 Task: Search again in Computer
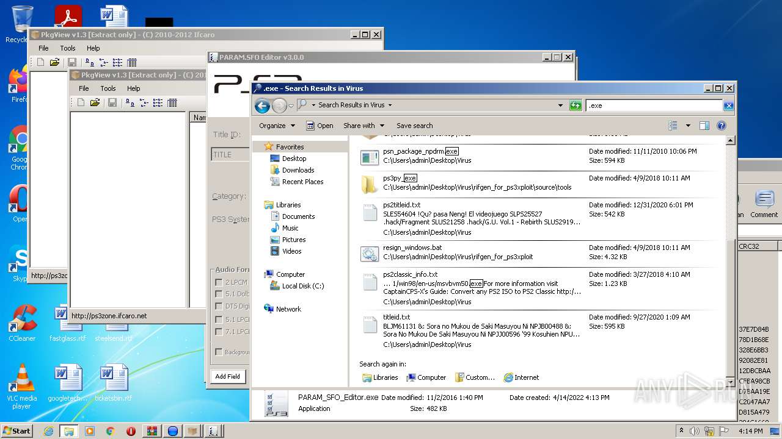click(x=426, y=377)
